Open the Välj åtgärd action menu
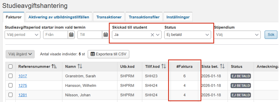279x102 pixels. coord(20,54)
